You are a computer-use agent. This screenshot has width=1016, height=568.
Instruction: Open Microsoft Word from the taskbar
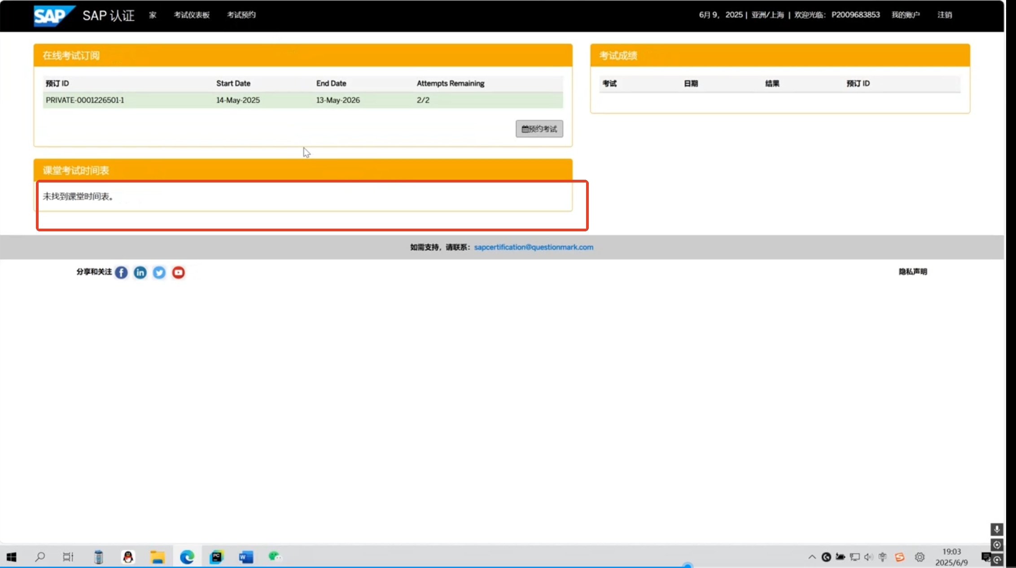coord(245,557)
